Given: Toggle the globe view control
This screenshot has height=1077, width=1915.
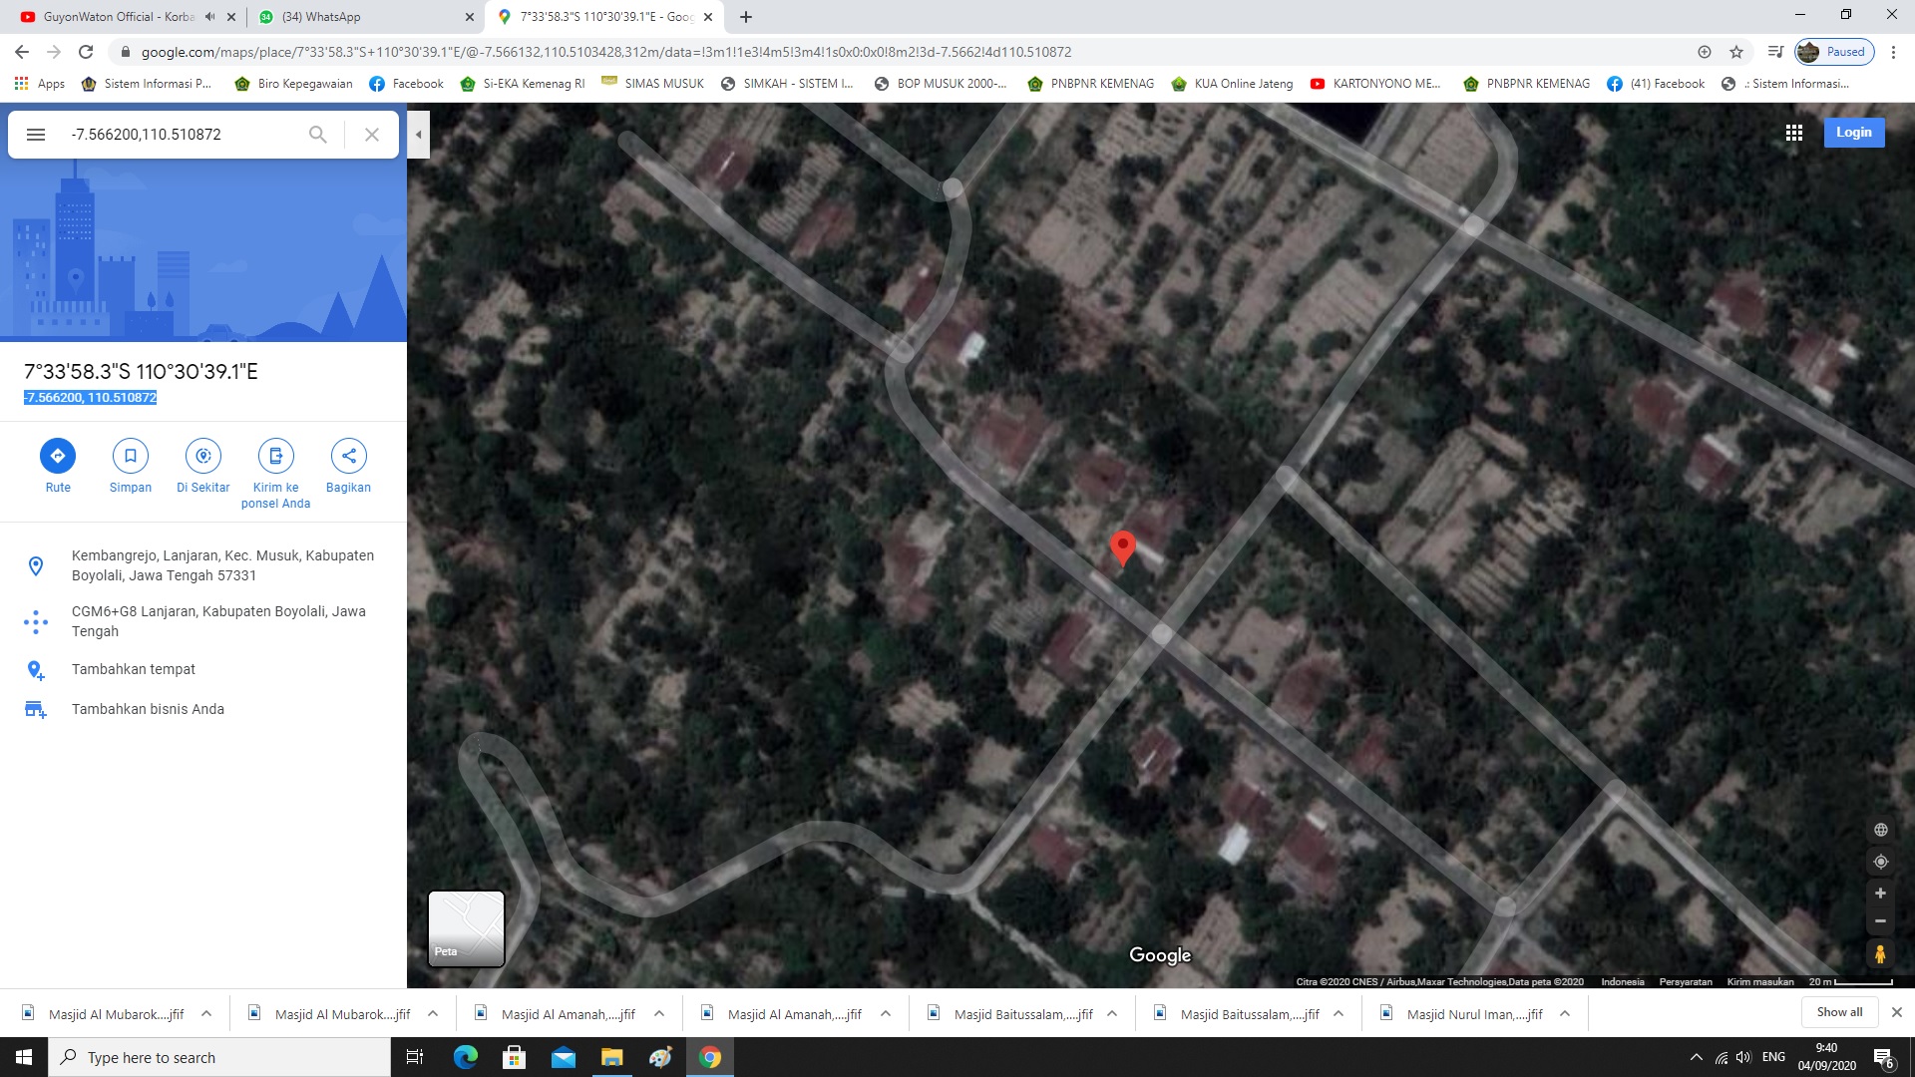Looking at the screenshot, I should pos(1880,830).
